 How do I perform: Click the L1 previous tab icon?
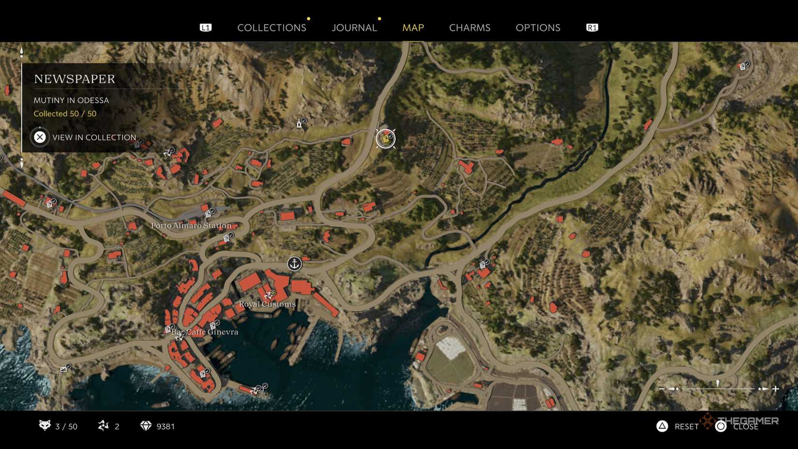click(x=206, y=28)
